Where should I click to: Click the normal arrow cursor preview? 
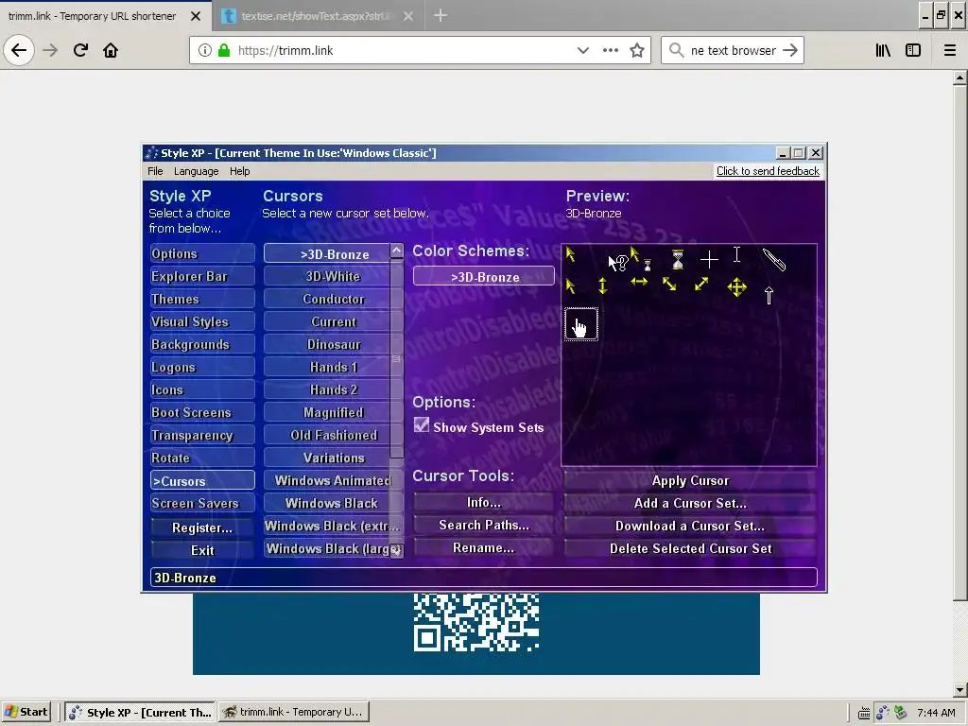[x=570, y=254]
